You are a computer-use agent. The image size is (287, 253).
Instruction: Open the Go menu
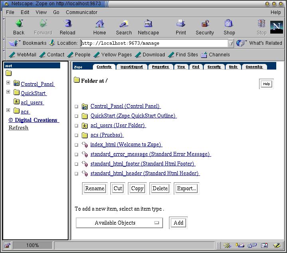coord(56,12)
